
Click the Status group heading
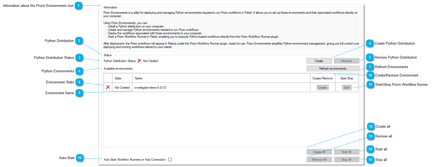(x=108, y=55)
